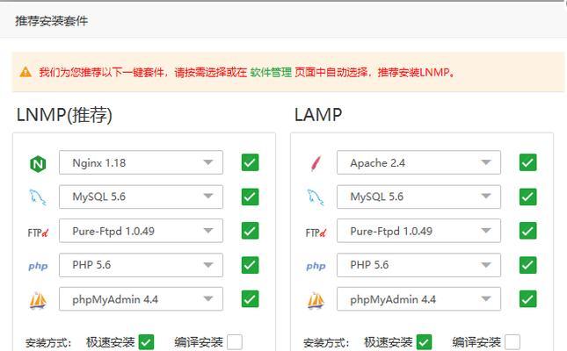
Task: Open the LNMP MySQL 5.6 dropdown
Action: point(141,197)
